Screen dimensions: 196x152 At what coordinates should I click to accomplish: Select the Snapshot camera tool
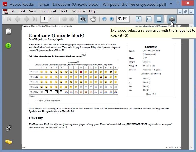[x=172, y=19]
